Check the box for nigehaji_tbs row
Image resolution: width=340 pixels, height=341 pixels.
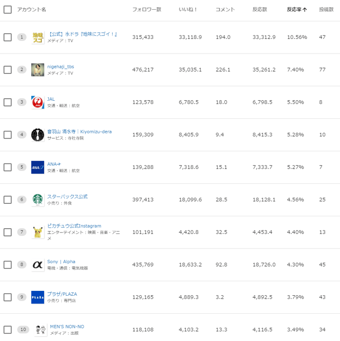tap(8, 70)
